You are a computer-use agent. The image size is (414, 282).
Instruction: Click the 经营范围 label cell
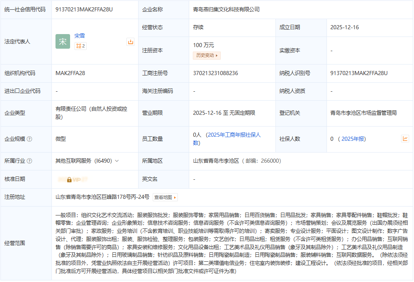[26, 243]
